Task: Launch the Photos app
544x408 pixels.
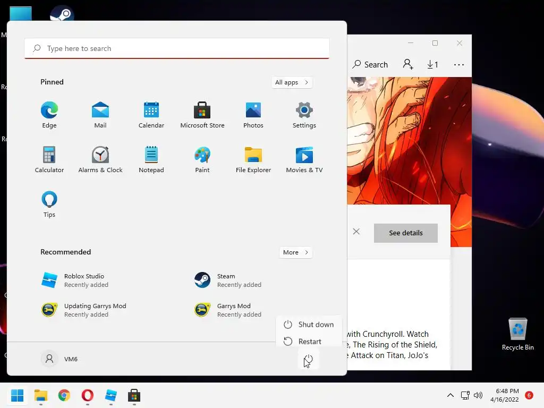Action: point(253,115)
